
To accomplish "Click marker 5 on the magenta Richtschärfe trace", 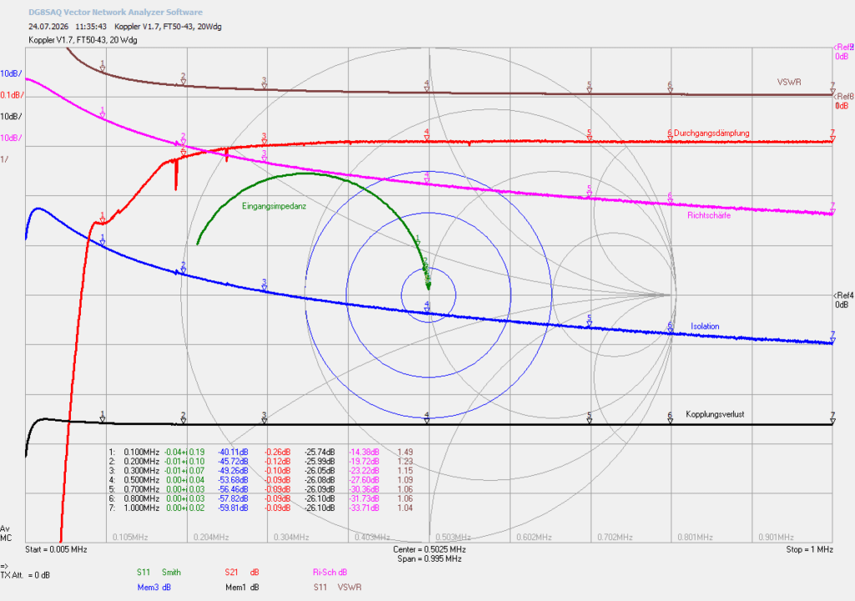I will [589, 192].
